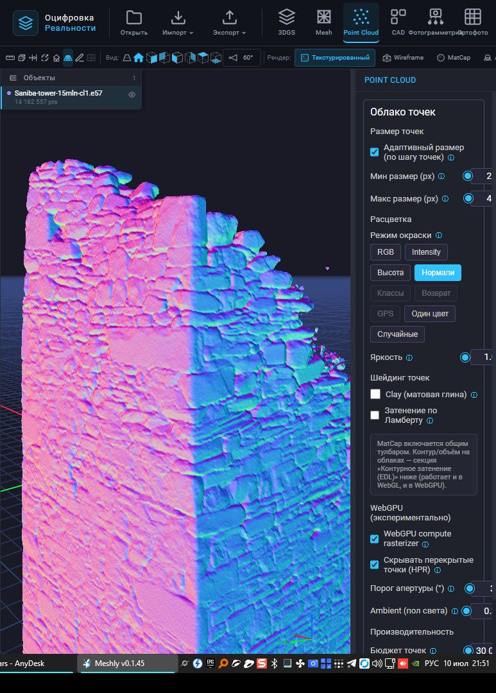Screen dimensions: 496x693
Task: Open info icon beside WebGPU compute rasterizer
Action: [x=425, y=544]
